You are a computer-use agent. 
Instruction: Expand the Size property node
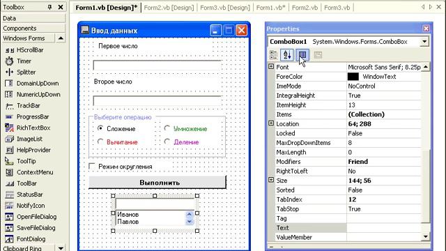point(271,180)
